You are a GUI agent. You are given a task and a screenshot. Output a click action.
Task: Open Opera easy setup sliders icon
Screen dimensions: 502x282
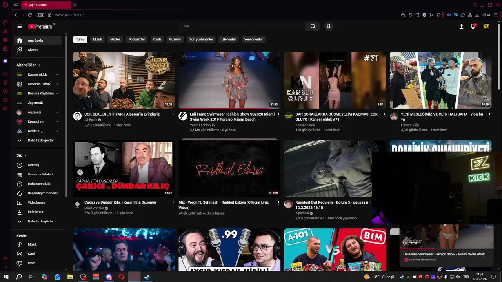coord(495,15)
